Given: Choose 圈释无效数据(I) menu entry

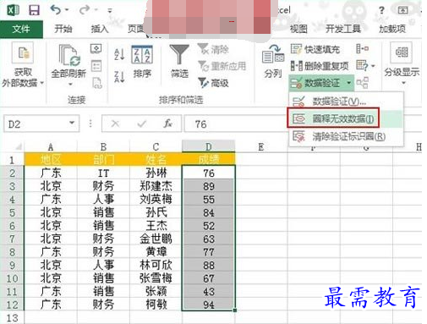Looking at the screenshot, I should pos(347,118).
